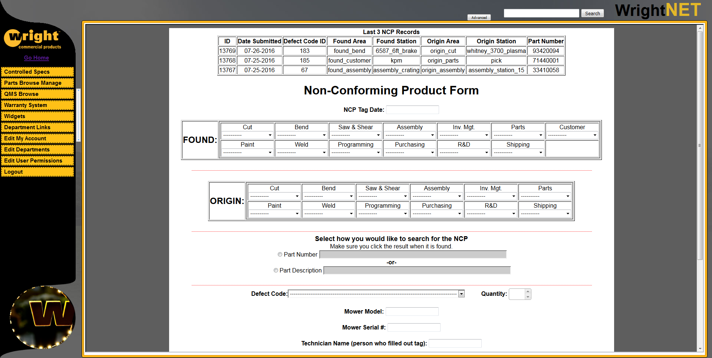Select the Part Description search radio button

point(276,270)
